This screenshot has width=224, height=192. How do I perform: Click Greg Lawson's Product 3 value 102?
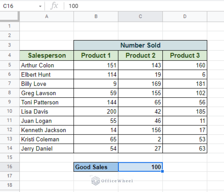[185, 93]
